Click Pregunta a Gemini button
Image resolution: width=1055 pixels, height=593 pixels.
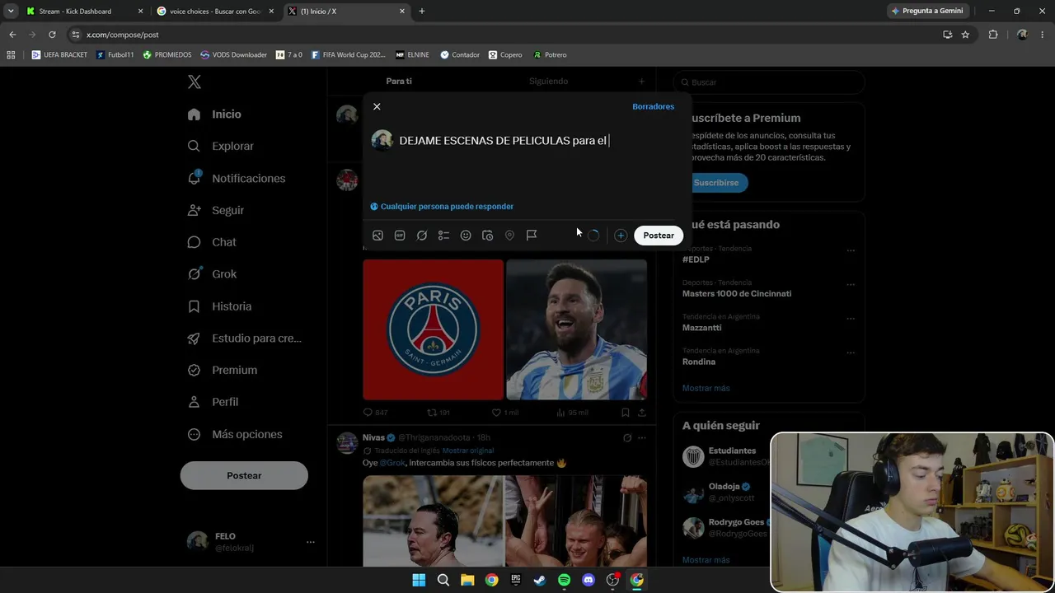[x=927, y=12]
